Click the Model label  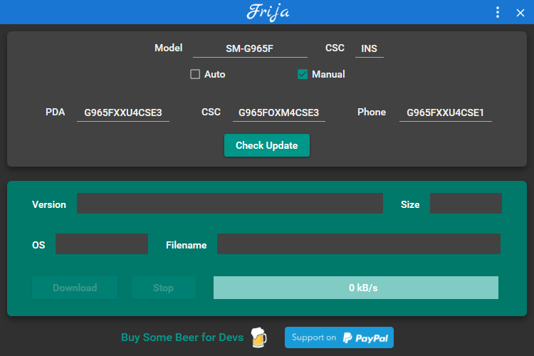[169, 48]
